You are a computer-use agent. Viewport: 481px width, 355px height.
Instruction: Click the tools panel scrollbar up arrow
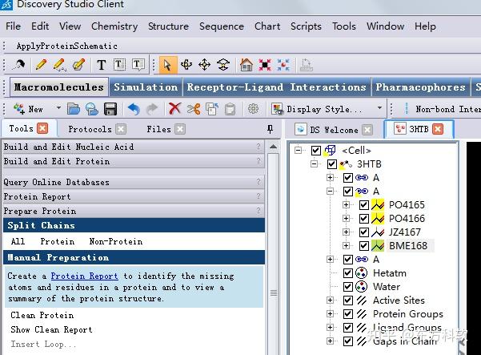(273, 147)
